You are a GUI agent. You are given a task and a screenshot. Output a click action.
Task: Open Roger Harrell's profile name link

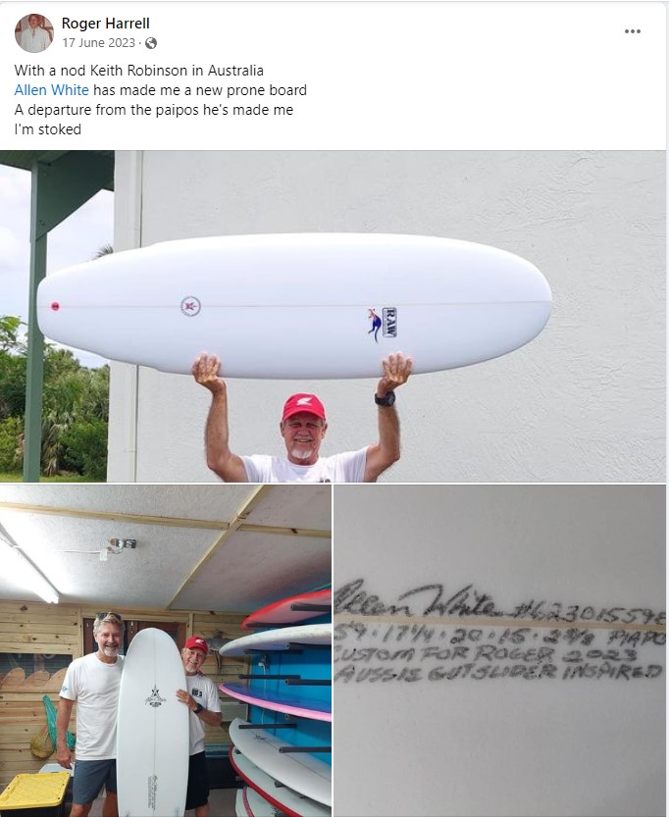coord(105,24)
